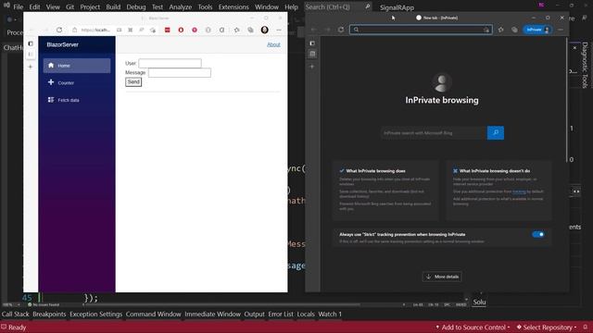Open the Build menu
Screen dimensions: 593x333
pos(113,6)
